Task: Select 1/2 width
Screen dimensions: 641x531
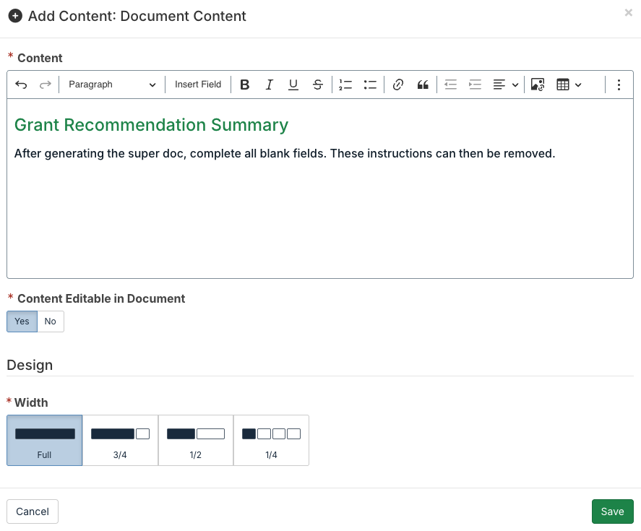Action: 196,440
